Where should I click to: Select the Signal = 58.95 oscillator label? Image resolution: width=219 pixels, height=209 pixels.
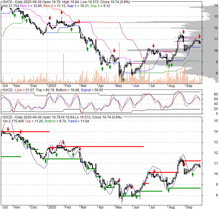pos(92,90)
